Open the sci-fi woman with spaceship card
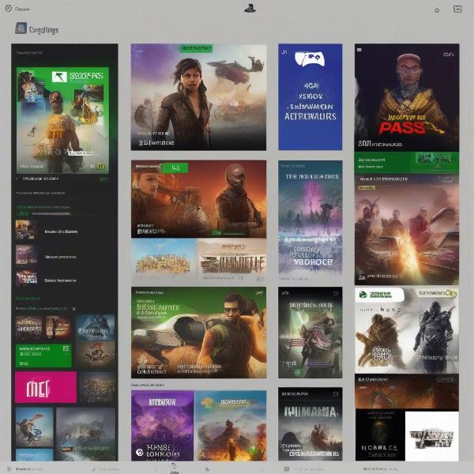 198,97
